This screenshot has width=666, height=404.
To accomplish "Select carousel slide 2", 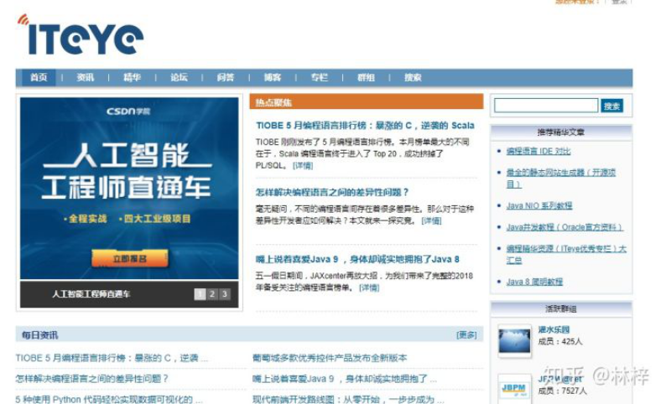I will click(212, 293).
